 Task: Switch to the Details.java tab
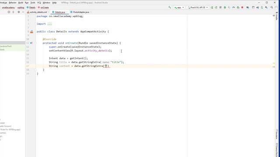(60, 12)
